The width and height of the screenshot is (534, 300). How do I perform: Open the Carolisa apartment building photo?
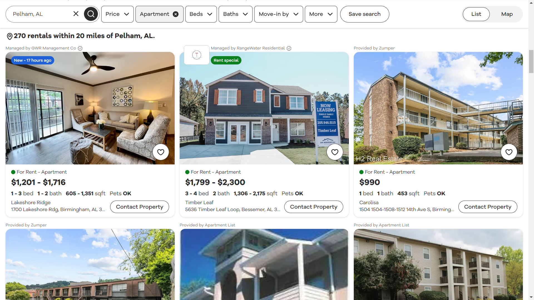pos(438,108)
